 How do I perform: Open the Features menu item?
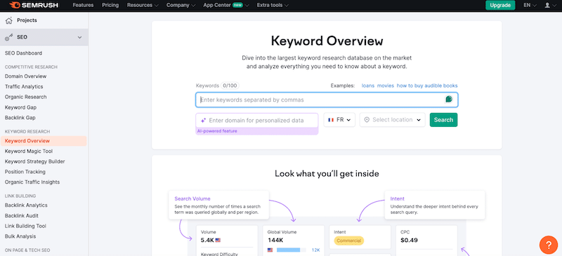tap(83, 6)
